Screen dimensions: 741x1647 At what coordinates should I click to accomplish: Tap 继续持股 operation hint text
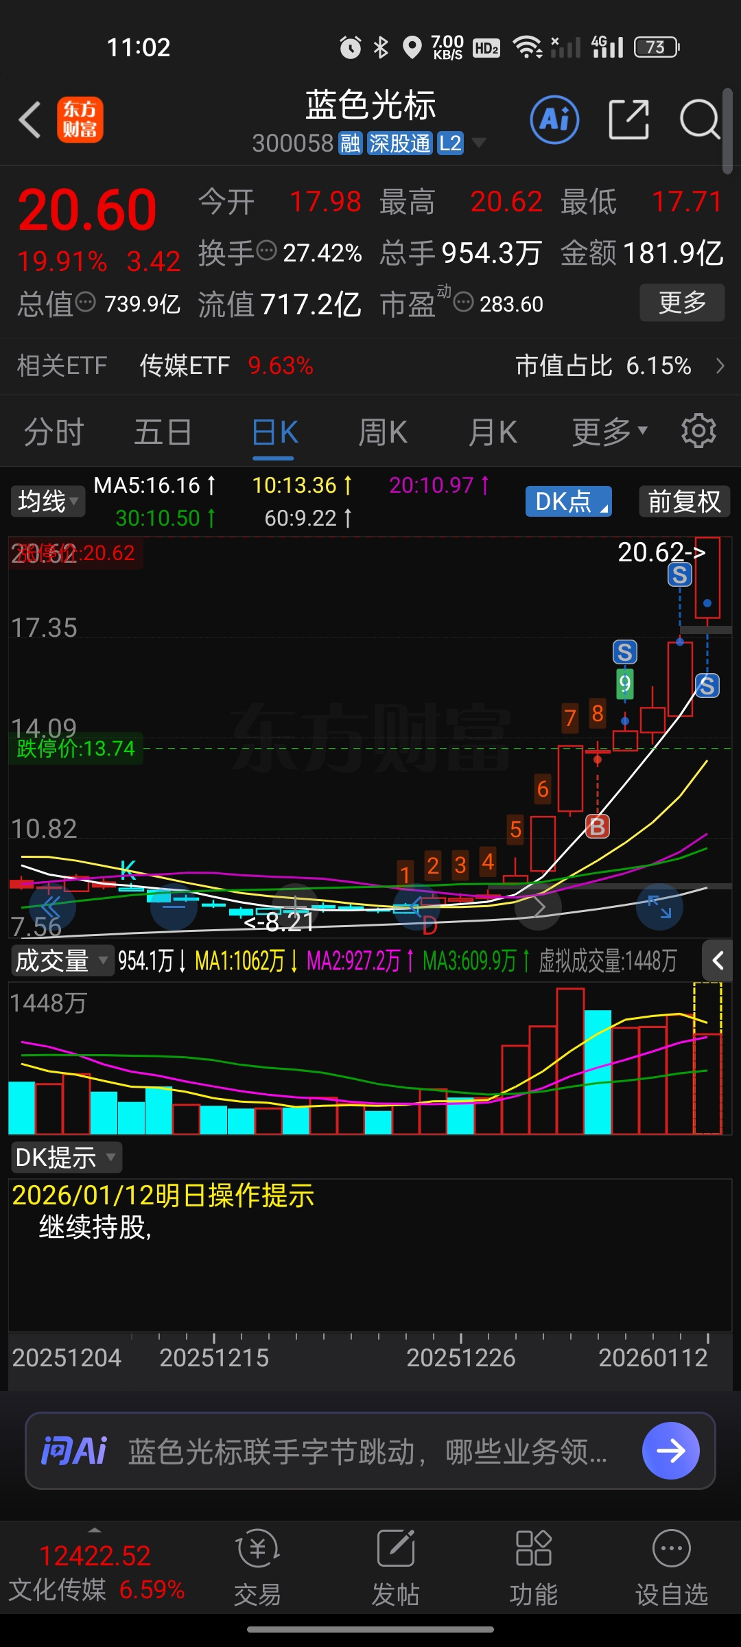pyautogui.click(x=95, y=1228)
